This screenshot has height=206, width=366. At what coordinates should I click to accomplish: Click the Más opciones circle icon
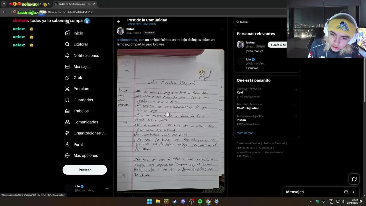pos(67,156)
